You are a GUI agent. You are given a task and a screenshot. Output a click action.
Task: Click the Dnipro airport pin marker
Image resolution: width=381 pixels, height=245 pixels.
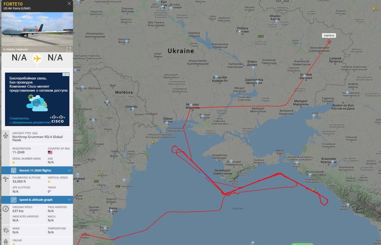click(x=253, y=67)
